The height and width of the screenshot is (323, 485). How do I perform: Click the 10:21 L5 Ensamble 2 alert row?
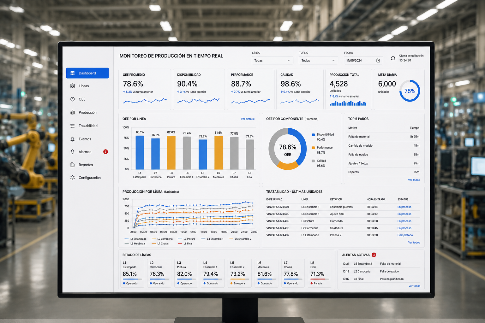click(x=381, y=264)
